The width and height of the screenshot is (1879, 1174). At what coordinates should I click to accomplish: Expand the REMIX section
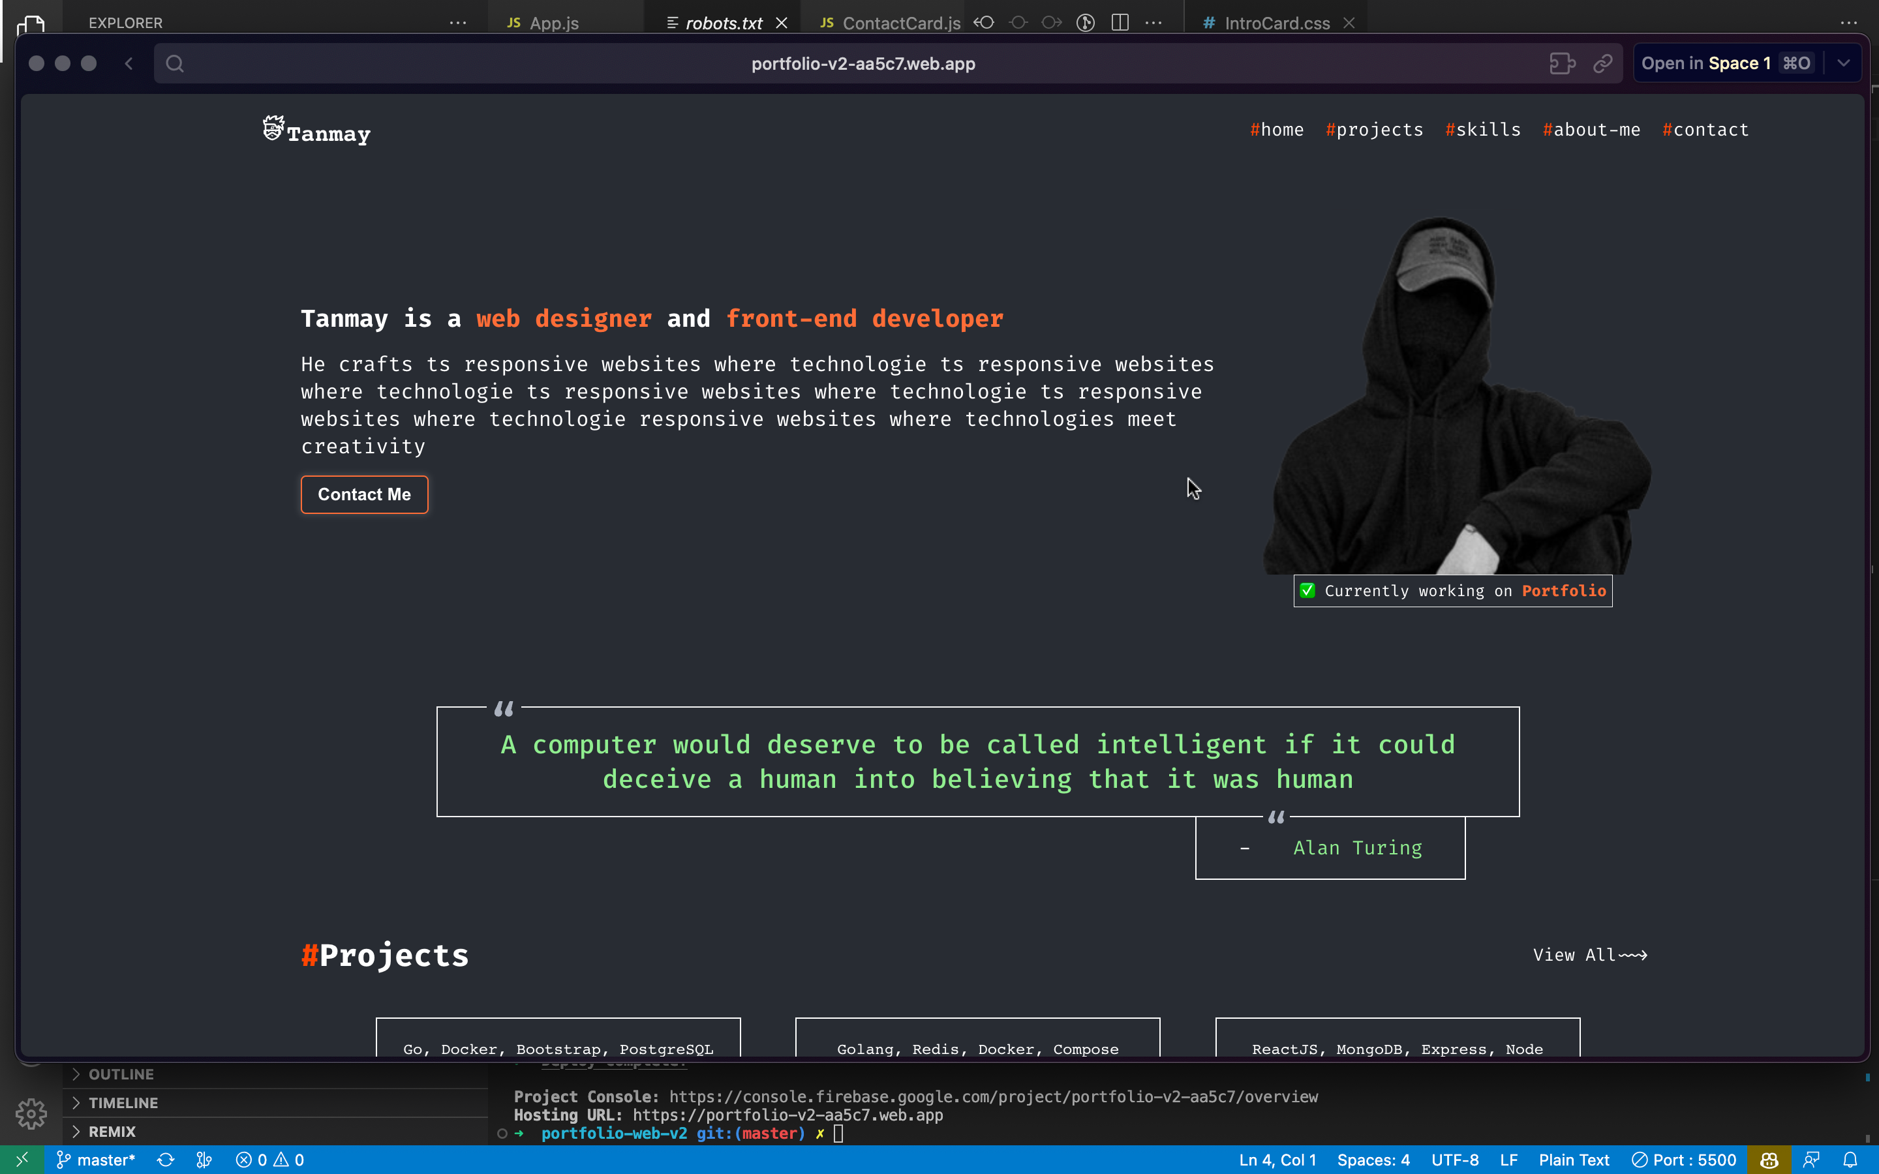click(112, 1132)
